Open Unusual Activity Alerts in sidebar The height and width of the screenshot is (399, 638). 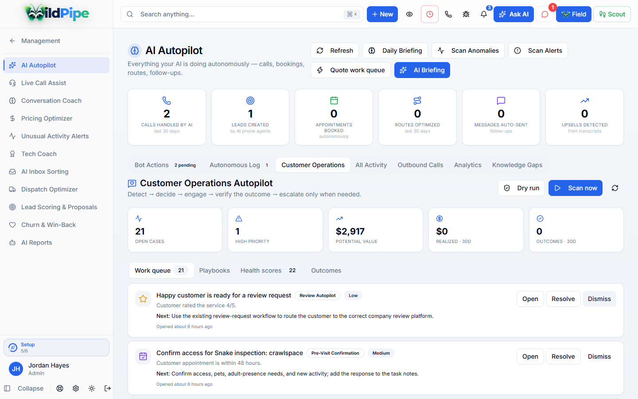[x=56, y=136]
